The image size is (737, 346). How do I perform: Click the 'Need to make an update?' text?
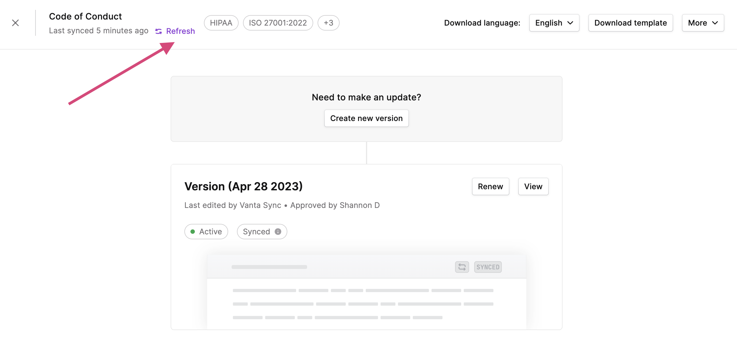click(366, 97)
